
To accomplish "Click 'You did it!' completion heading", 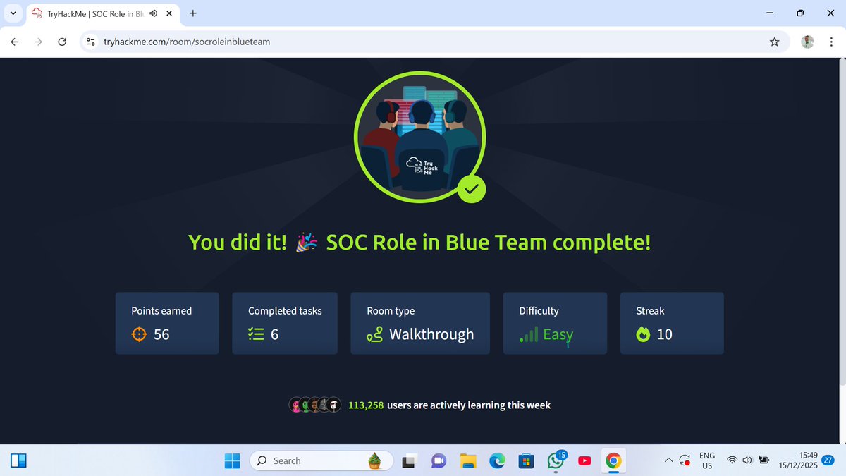I will [x=419, y=242].
